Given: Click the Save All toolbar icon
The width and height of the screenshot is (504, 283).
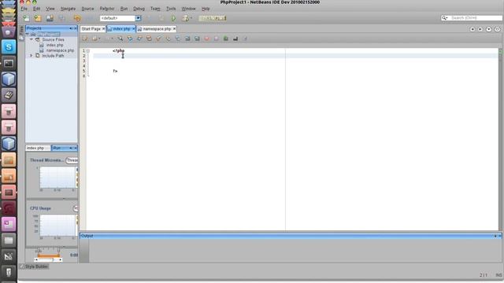Looking at the screenshot, I should coord(61,18).
